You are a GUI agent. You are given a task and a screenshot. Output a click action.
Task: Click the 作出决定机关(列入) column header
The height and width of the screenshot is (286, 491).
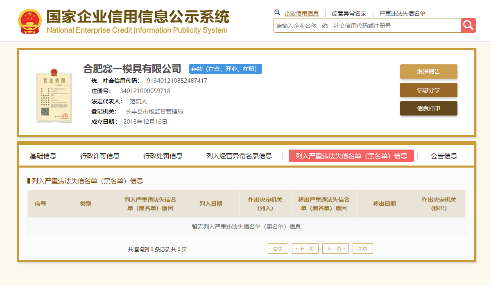[x=265, y=204]
